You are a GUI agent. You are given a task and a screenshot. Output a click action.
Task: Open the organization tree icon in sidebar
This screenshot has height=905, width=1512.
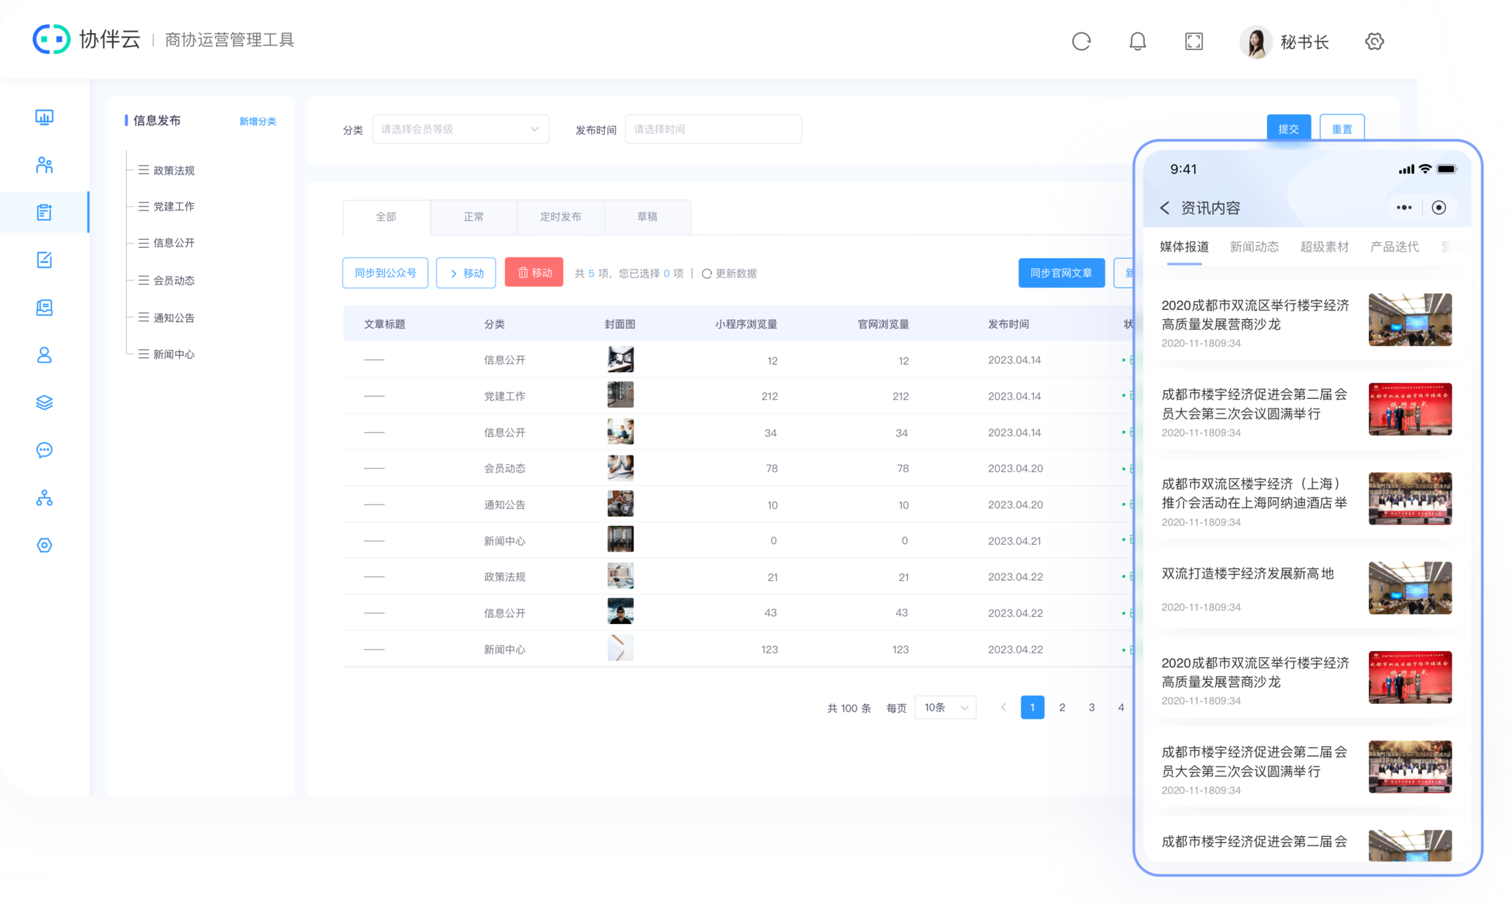click(44, 498)
